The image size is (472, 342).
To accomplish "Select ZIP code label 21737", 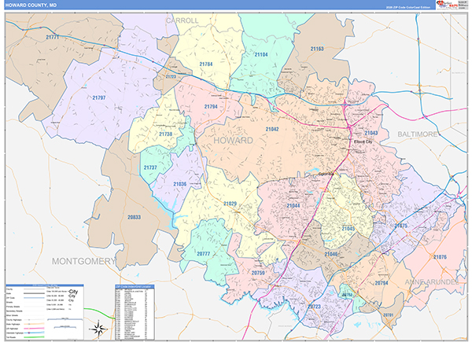I will 150,167.
